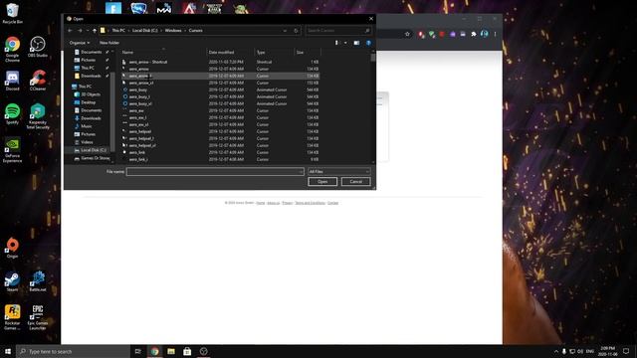Click the Open button
This screenshot has width=637, height=358.
[322, 181]
